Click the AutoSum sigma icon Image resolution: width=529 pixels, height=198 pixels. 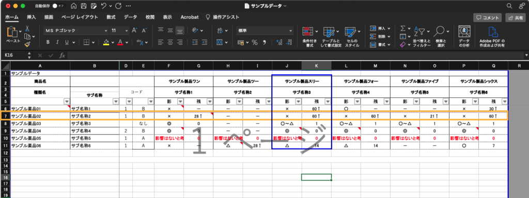(x=402, y=29)
